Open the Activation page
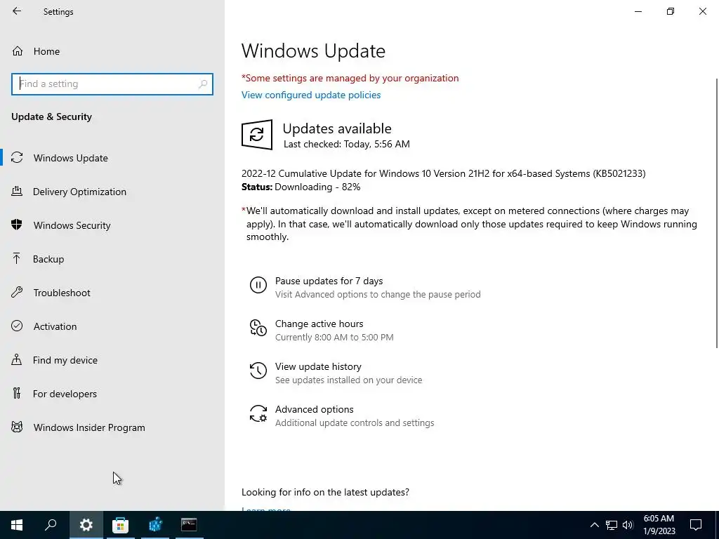Viewport: 719px width, 539px height. pos(112,326)
